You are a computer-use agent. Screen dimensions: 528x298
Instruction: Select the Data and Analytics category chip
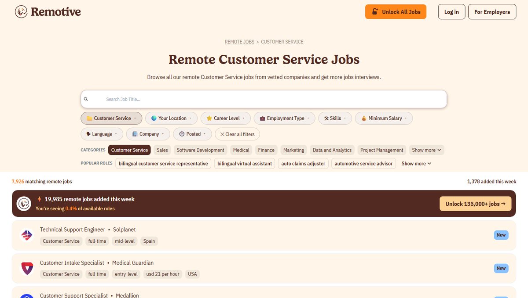(332, 150)
